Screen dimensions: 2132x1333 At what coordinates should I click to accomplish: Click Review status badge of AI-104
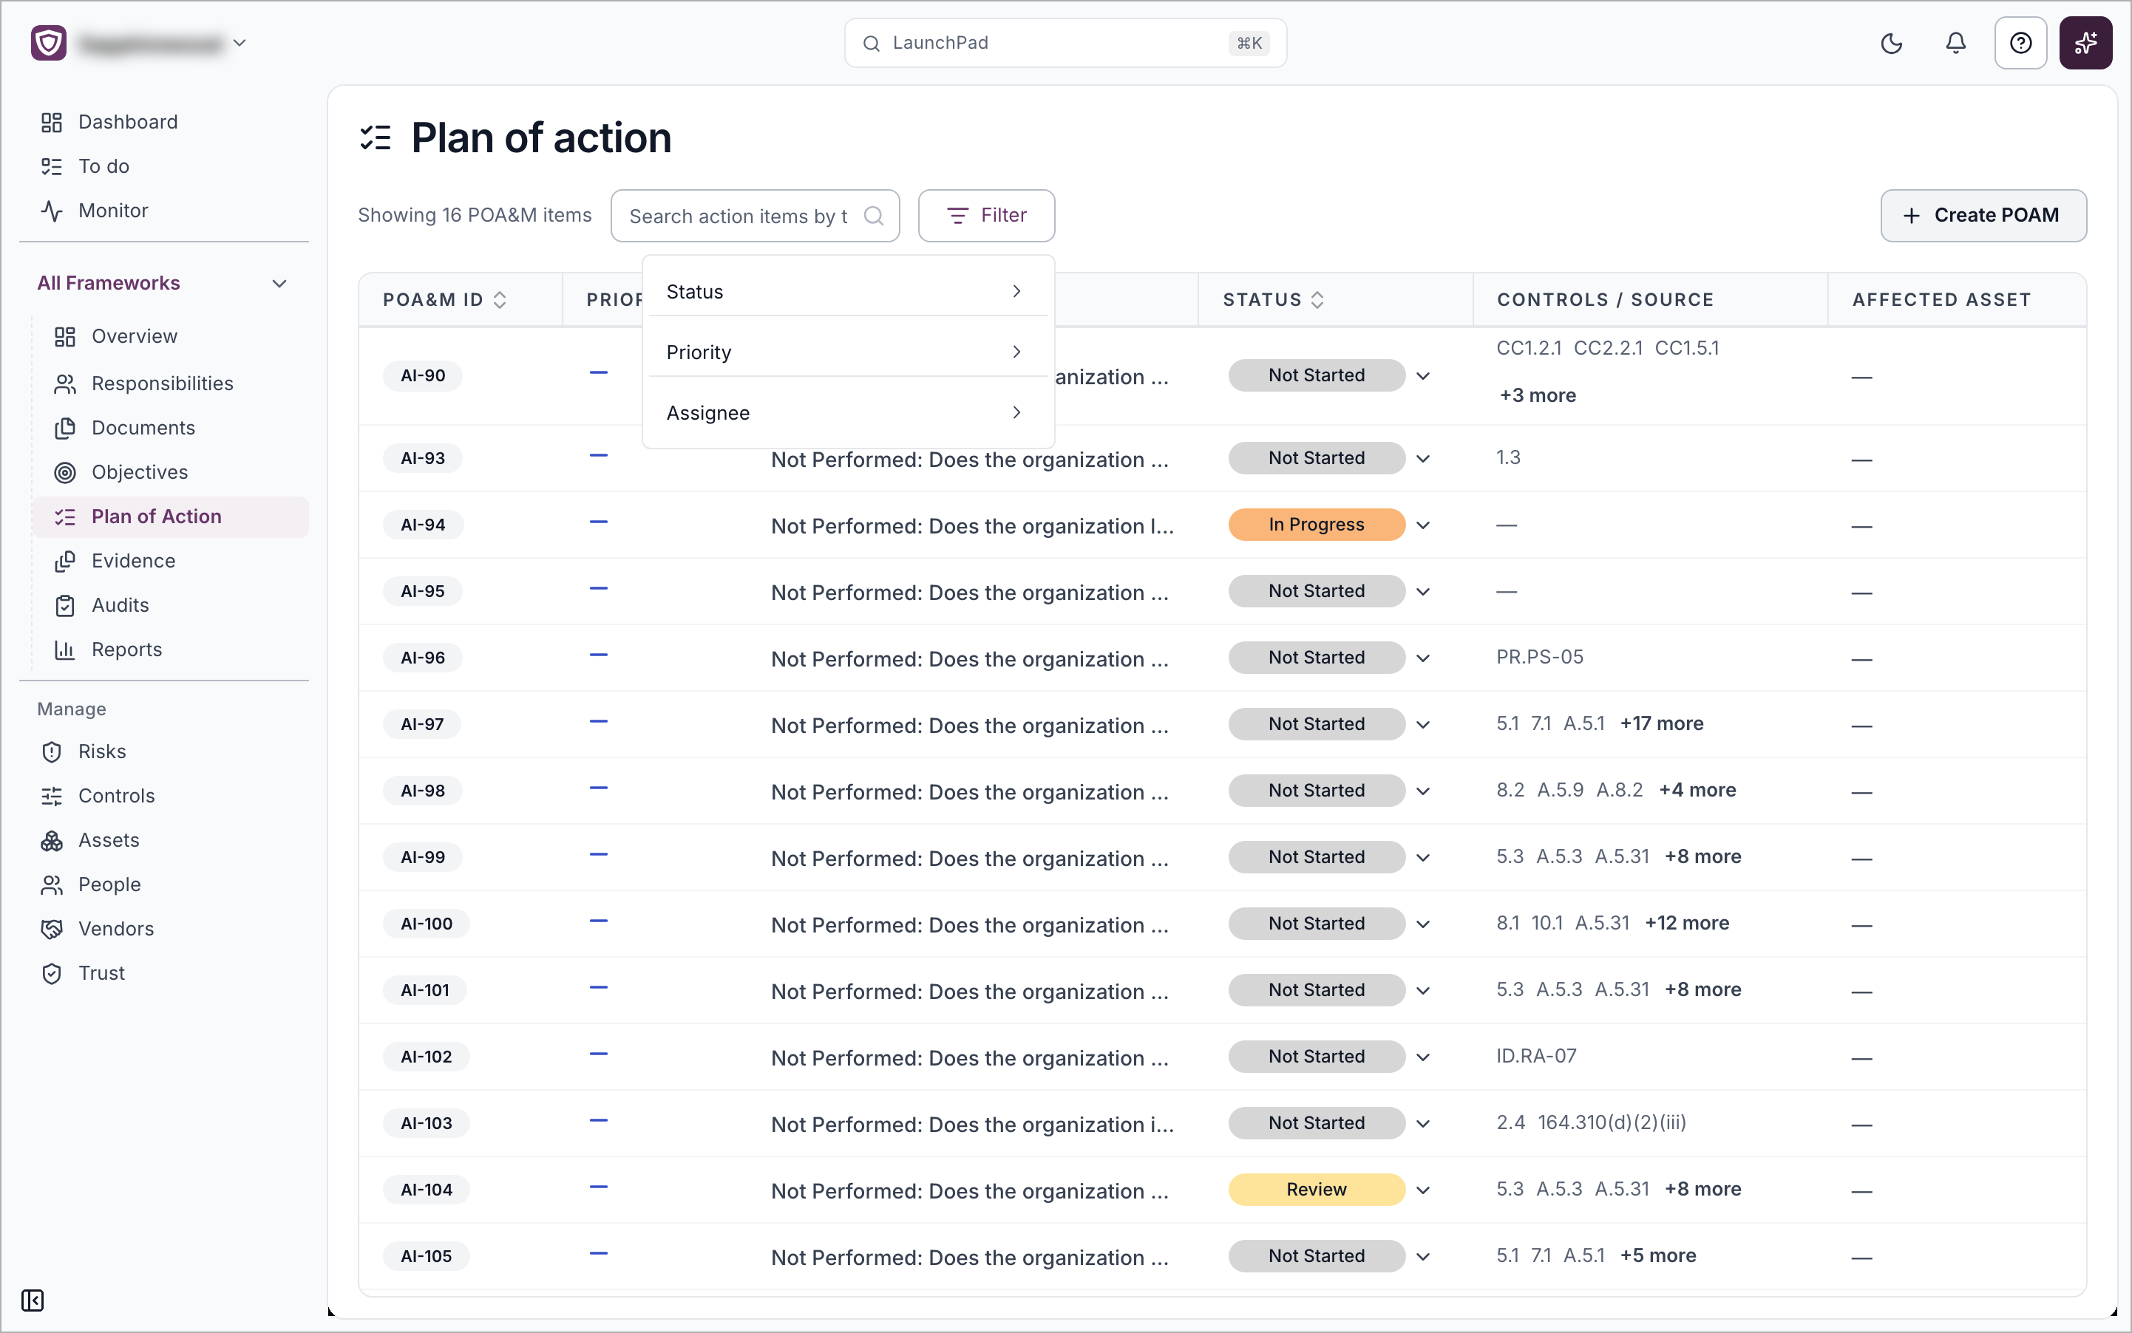[x=1316, y=1190]
